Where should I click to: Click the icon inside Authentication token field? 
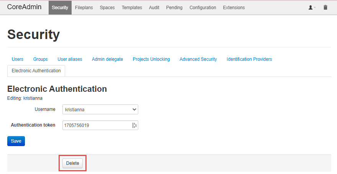(x=134, y=125)
